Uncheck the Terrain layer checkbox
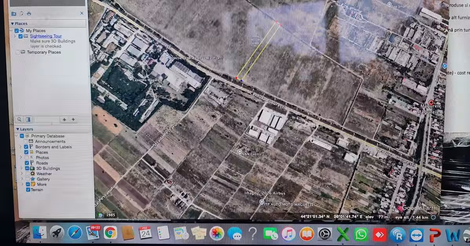Screen dimensions: 470x246 pyautogui.click(x=28, y=190)
